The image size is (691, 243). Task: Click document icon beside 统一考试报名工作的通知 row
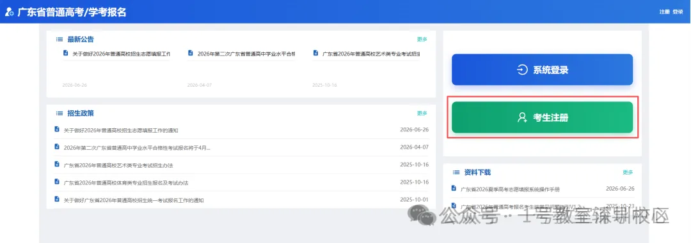tap(56, 199)
